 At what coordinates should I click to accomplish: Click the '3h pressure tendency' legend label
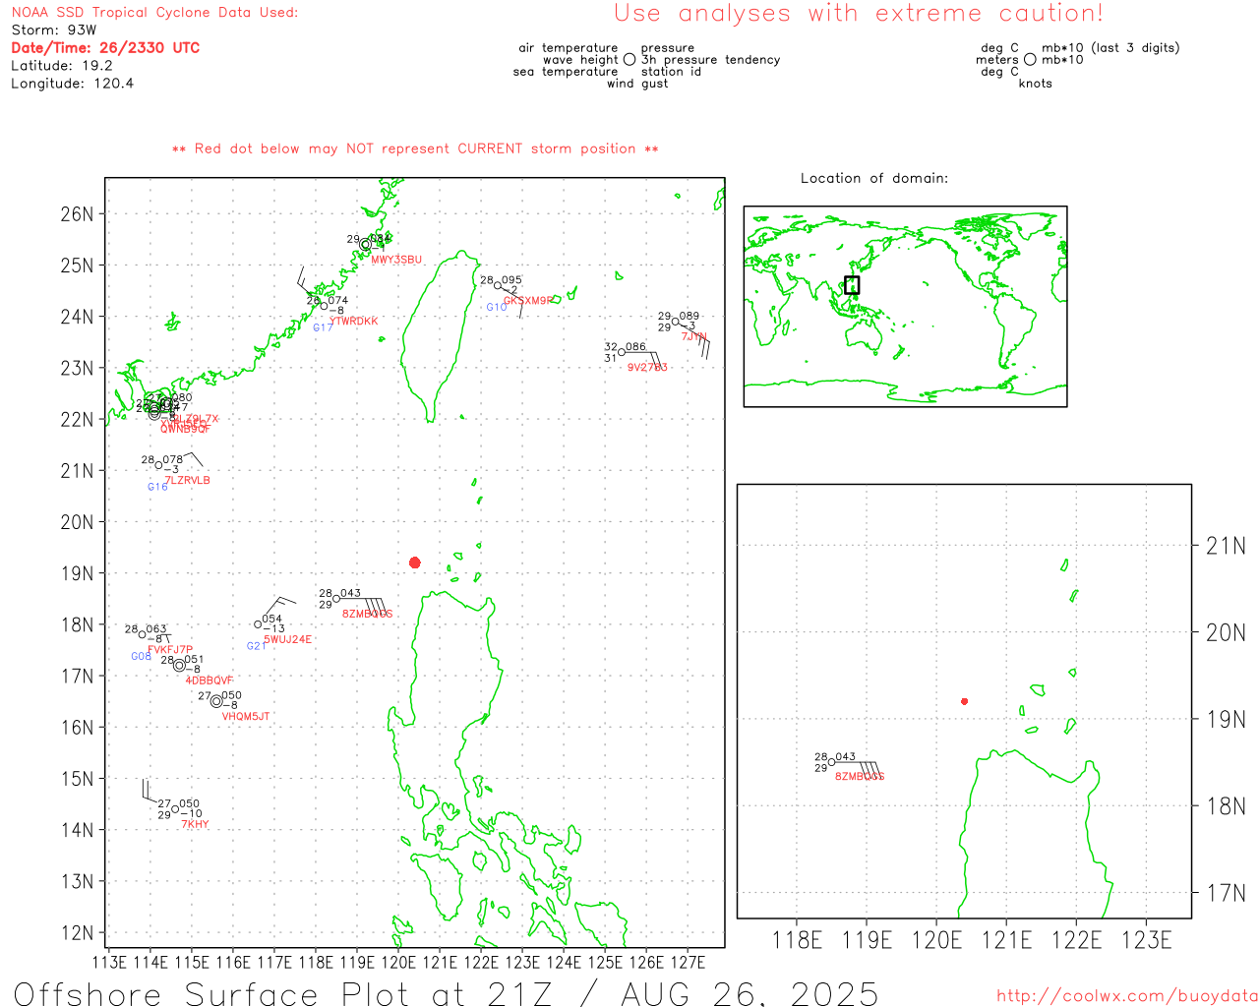(x=711, y=60)
